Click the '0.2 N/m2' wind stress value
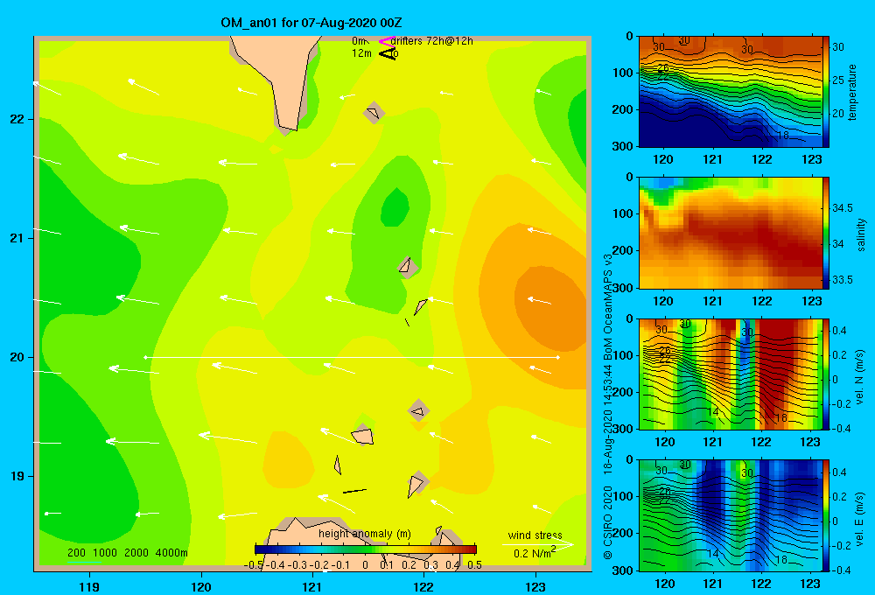The height and width of the screenshot is (595, 875). pyautogui.click(x=535, y=553)
